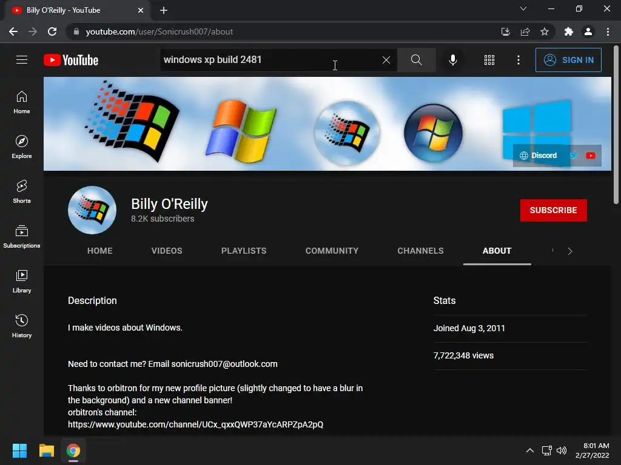This screenshot has width=621, height=465.
Task: Switch to the PLAYLISTS tab
Action: click(x=244, y=251)
